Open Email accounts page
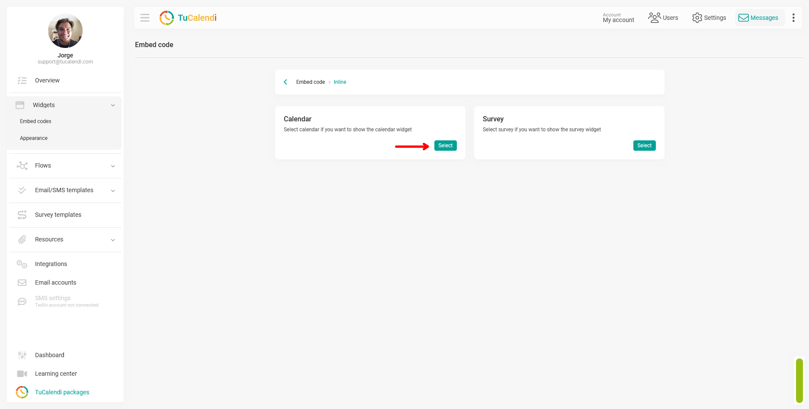The width and height of the screenshot is (809, 409). pyautogui.click(x=55, y=282)
